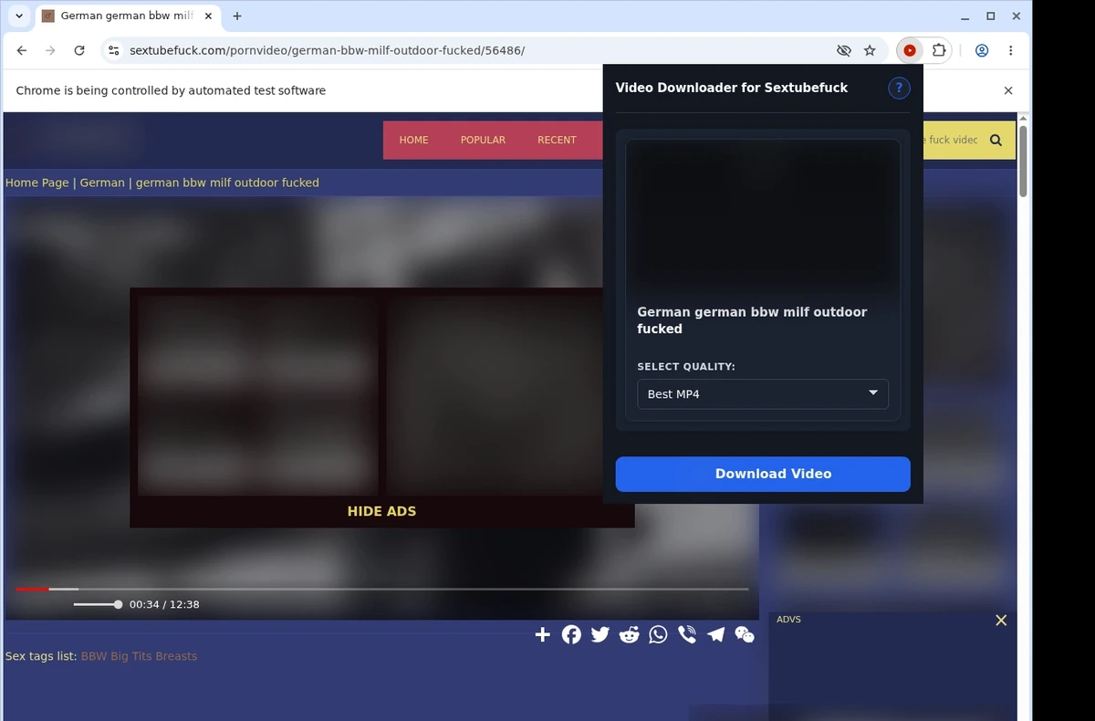This screenshot has height=721, width=1095.
Task: Close the ADVS panel with the X
Action: click(x=1001, y=620)
